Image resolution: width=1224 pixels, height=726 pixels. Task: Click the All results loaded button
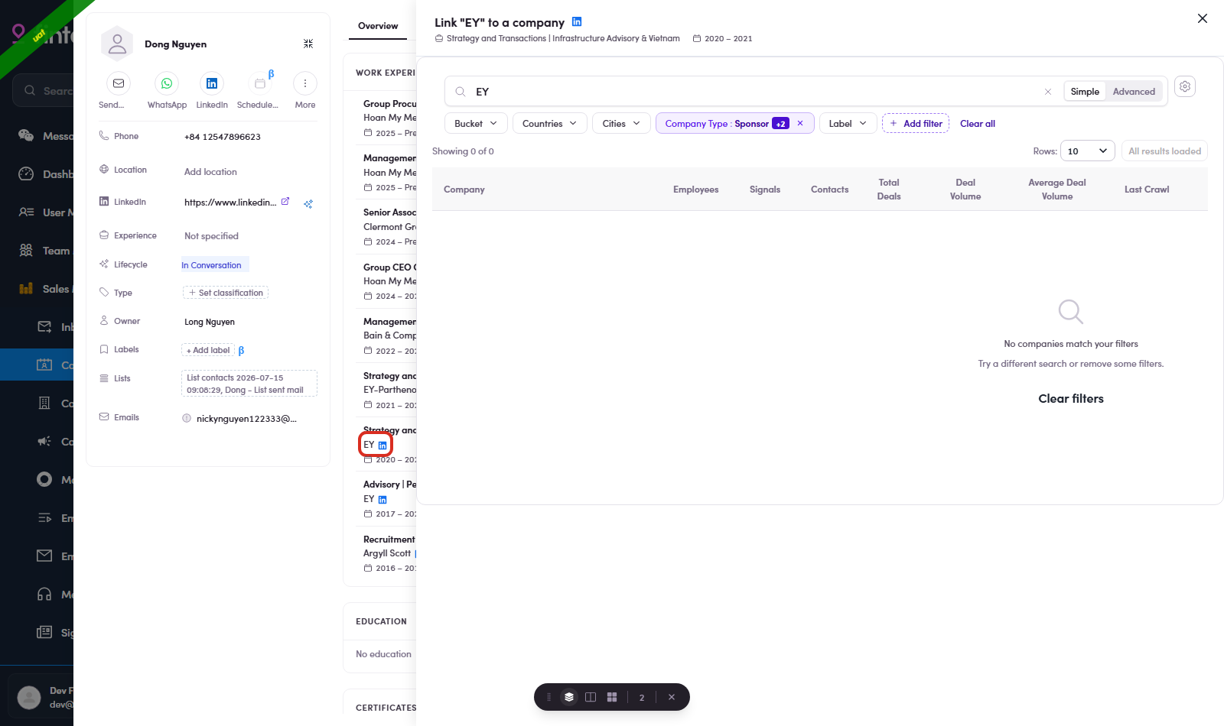pyautogui.click(x=1164, y=151)
